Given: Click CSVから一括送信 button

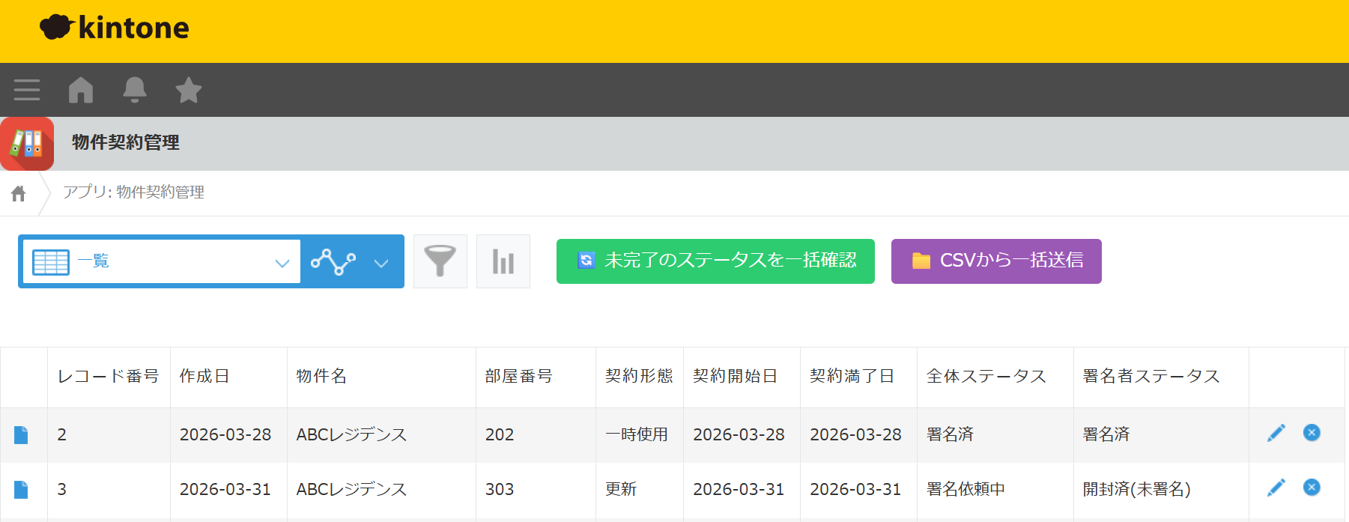Looking at the screenshot, I should (996, 261).
